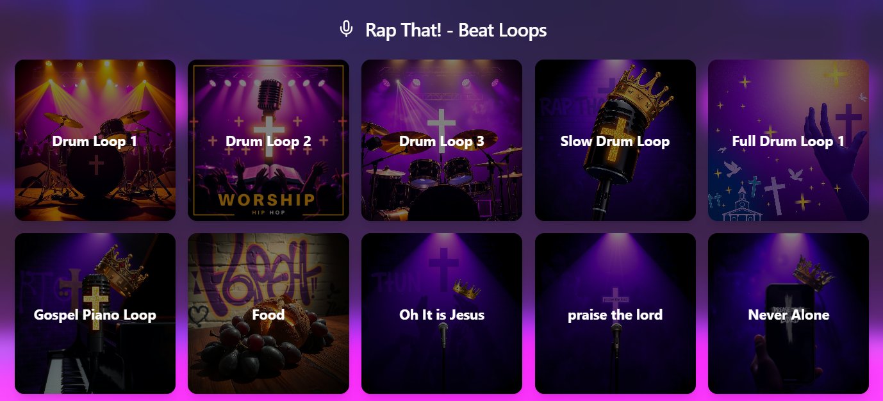Image resolution: width=883 pixels, height=401 pixels.
Task: Click the small crown in Oh It is Jesus tile
Action: [467, 289]
